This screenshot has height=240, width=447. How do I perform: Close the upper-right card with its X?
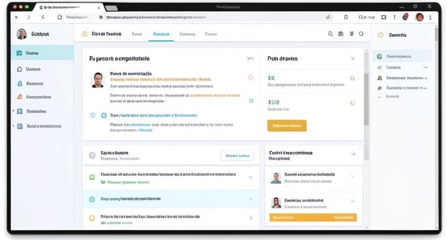point(353,58)
